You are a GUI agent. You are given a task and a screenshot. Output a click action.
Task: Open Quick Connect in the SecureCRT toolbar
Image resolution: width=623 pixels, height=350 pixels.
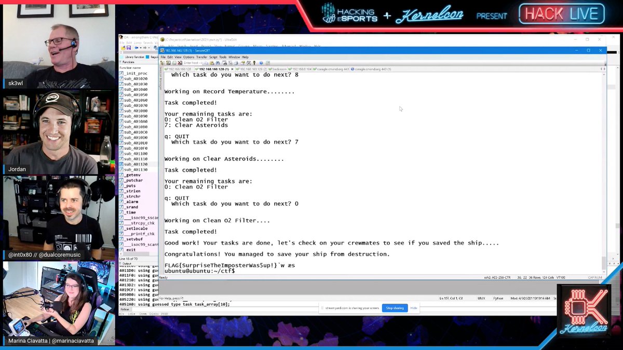tap(169, 64)
